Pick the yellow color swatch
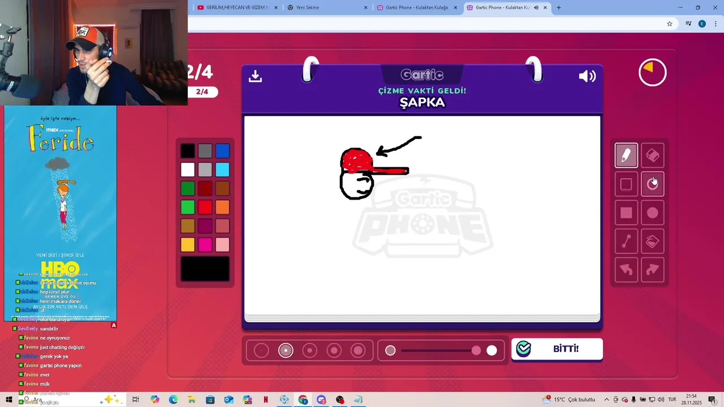 pos(188,244)
